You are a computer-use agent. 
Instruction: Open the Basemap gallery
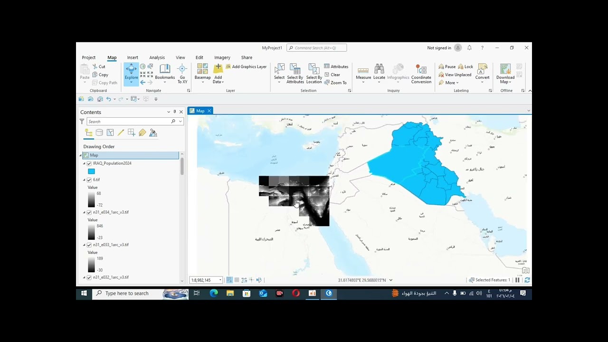point(202,74)
